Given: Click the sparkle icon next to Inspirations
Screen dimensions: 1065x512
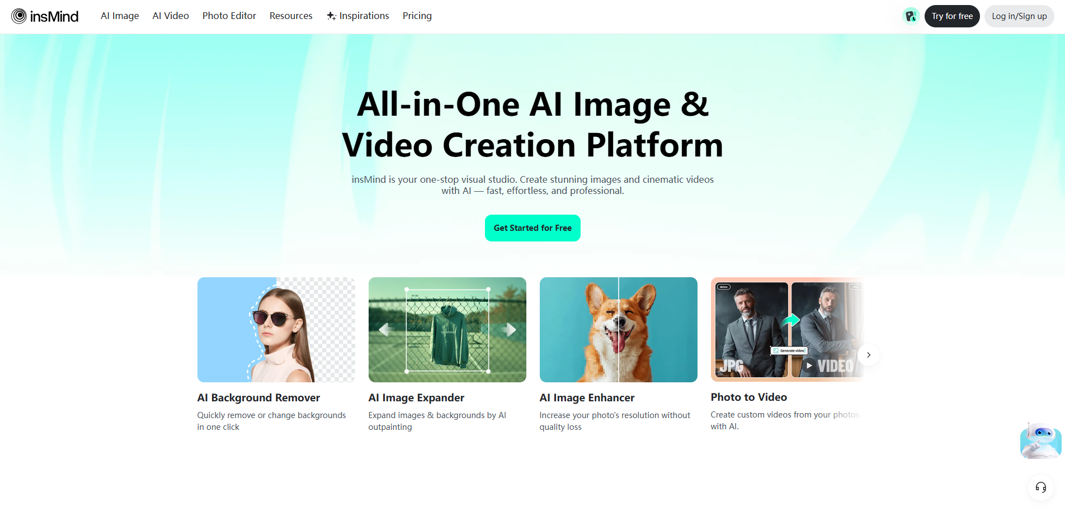Looking at the screenshot, I should coord(331,16).
